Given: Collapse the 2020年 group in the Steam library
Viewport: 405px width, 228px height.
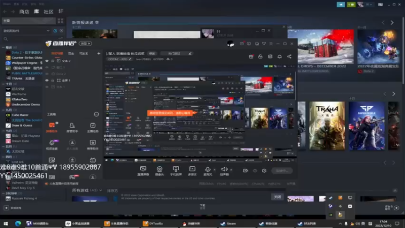Looking at the screenshot, I should click(x=3, y=193).
